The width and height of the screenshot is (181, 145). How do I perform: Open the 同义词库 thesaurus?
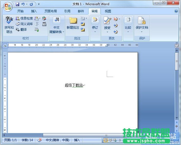coord(24,24)
